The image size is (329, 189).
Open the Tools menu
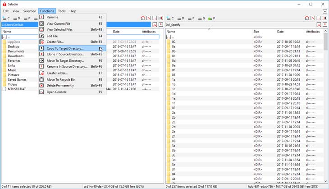click(62, 11)
